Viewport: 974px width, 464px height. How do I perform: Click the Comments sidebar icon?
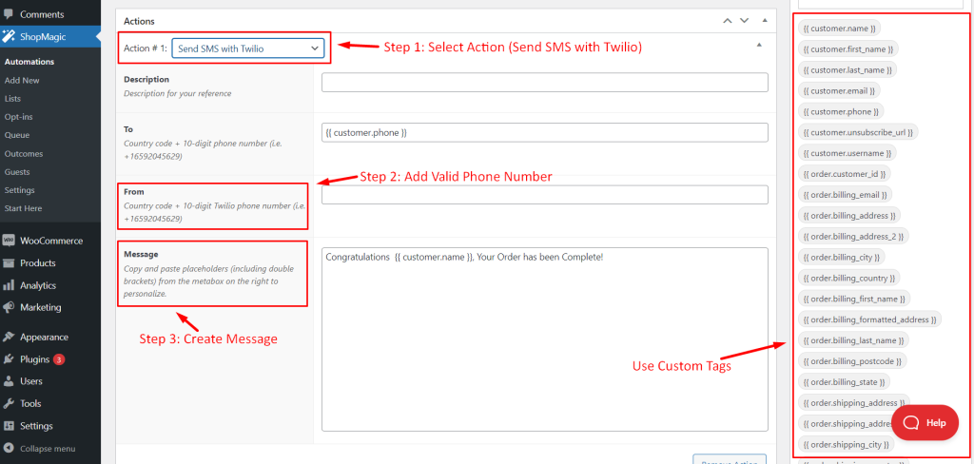(8, 13)
